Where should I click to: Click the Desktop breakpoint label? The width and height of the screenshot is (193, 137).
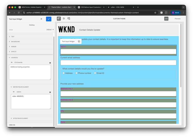tap(32, 25)
